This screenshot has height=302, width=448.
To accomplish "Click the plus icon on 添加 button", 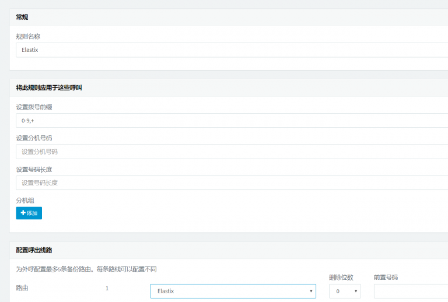I will coord(23,213).
